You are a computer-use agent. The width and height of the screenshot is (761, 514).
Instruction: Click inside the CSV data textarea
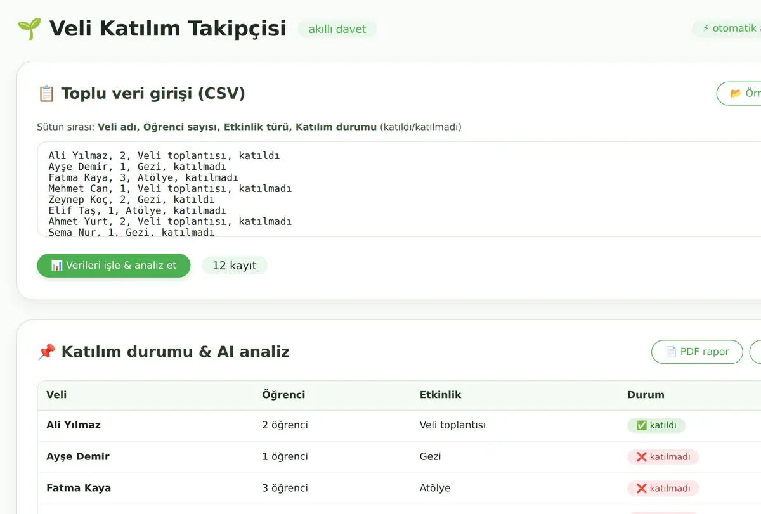(399, 189)
